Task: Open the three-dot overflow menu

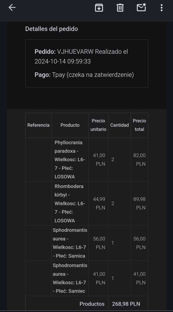Action: click(161, 8)
